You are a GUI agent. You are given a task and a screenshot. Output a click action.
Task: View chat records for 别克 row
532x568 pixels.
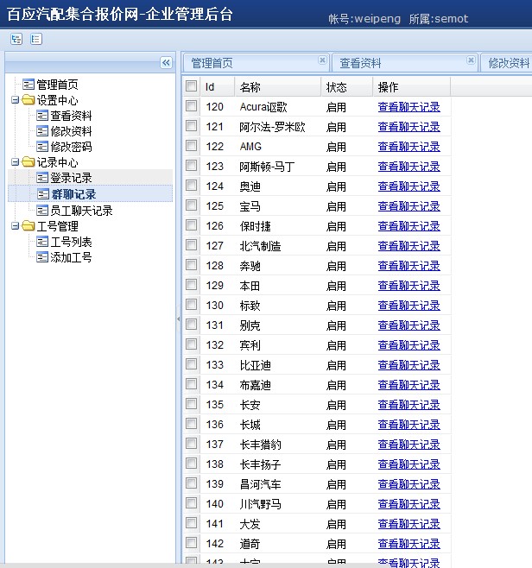point(408,325)
